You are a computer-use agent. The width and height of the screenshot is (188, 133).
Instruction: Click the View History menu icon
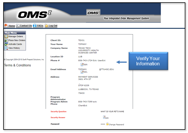tap(6, 48)
